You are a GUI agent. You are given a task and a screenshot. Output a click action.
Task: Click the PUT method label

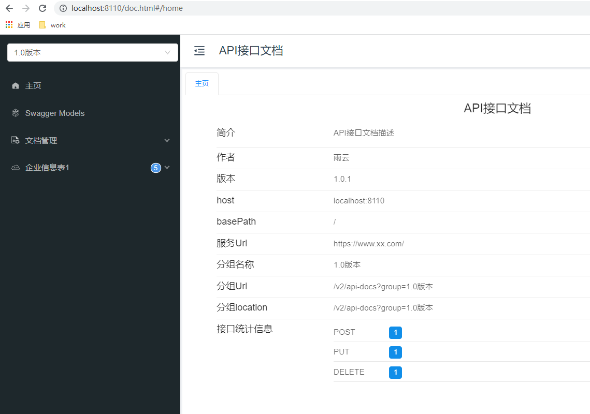click(341, 351)
